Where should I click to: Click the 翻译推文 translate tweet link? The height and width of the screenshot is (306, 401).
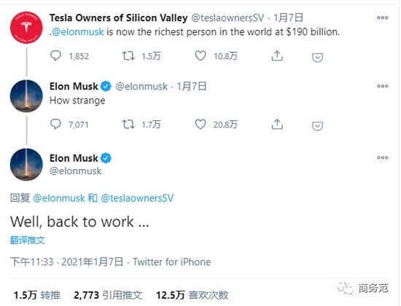[x=28, y=240]
